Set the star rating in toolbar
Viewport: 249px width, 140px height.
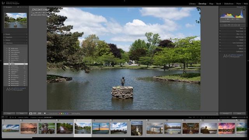pos(53,114)
